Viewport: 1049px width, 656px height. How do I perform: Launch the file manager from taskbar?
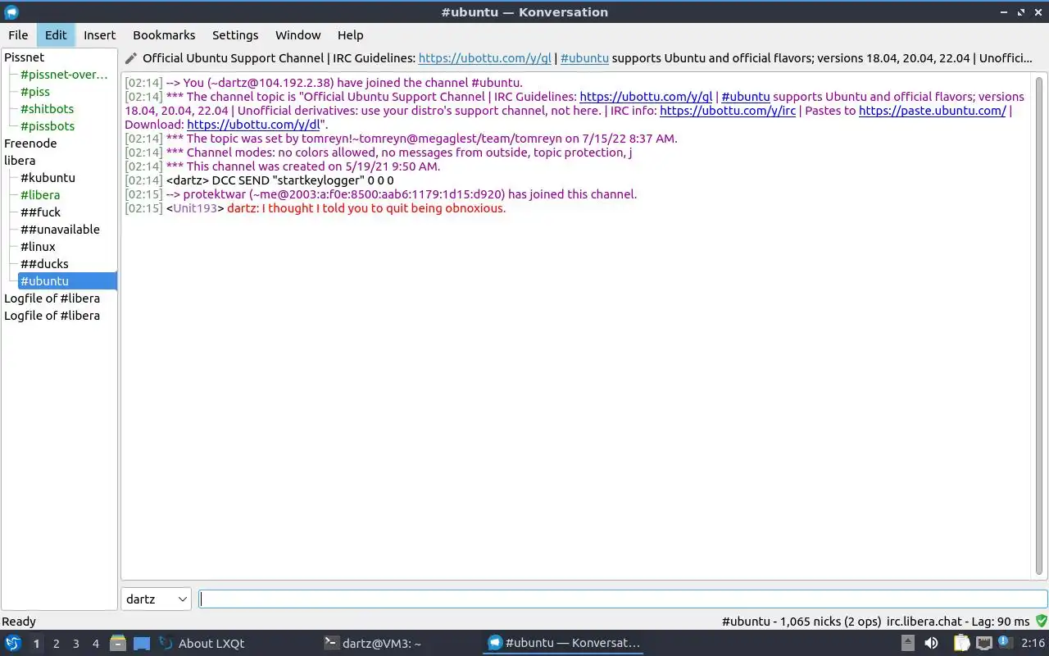(x=117, y=643)
